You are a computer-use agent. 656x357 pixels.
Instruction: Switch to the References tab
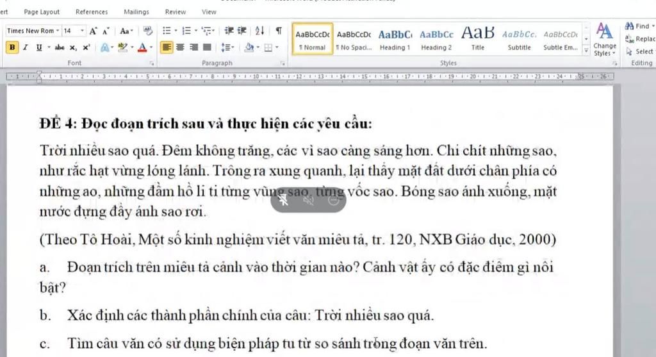pos(92,12)
